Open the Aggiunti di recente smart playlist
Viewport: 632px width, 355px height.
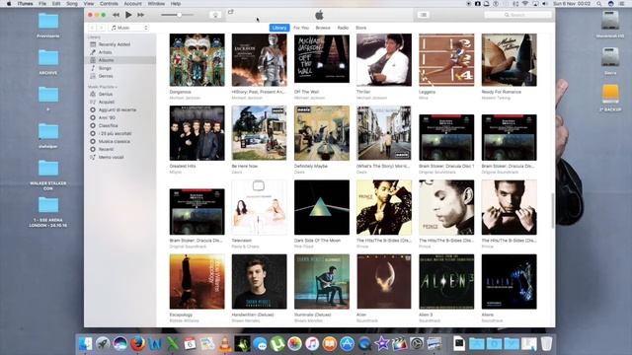pos(120,109)
